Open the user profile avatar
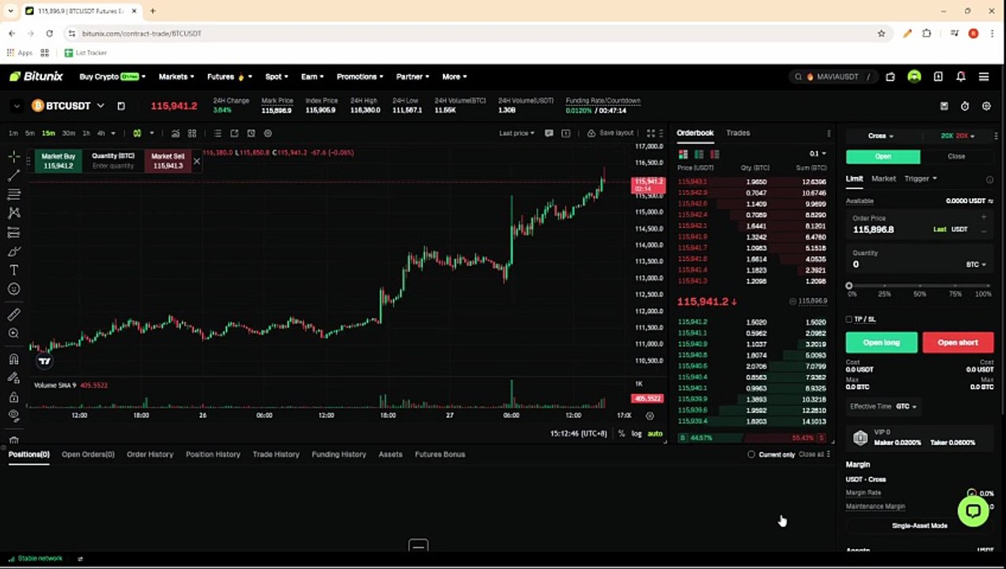1006x569 pixels. point(914,77)
